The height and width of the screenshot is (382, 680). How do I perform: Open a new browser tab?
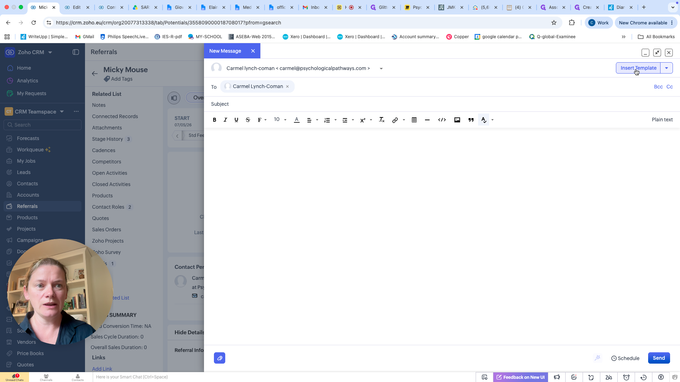point(644,7)
